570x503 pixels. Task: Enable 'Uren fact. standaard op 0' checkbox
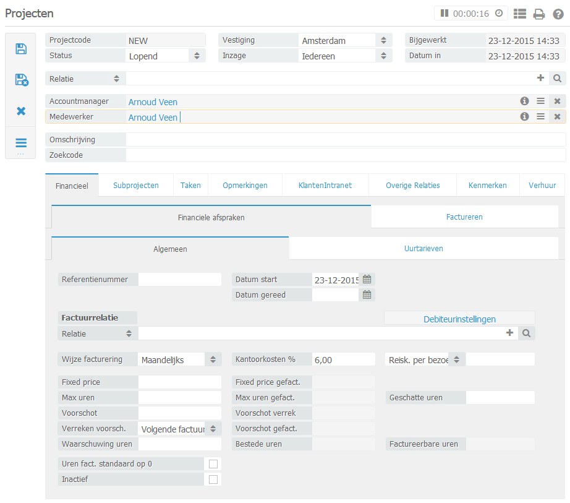(213, 464)
